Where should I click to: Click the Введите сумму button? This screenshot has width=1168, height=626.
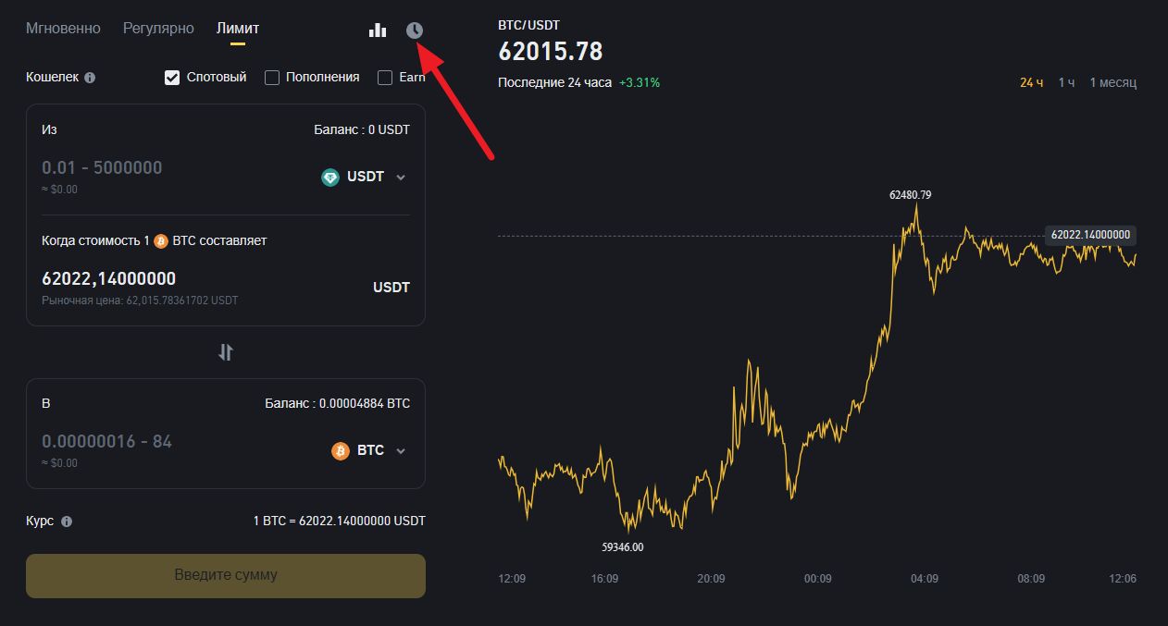[226, 575]
